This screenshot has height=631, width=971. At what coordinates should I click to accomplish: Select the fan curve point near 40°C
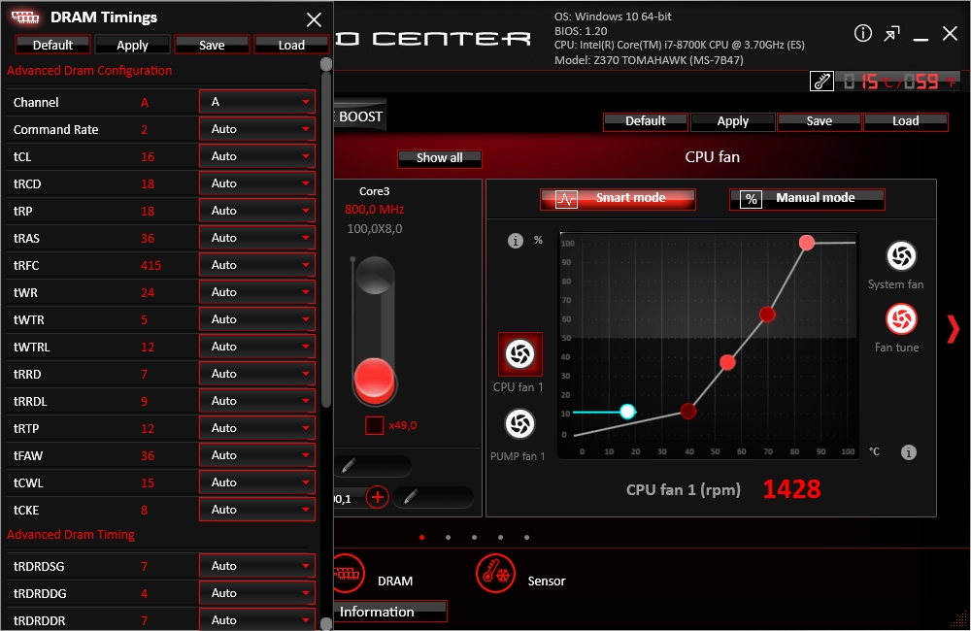point(688,411)
